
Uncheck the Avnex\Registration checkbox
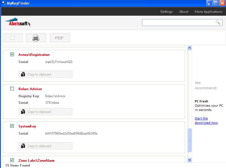click(x=12, y=54)
